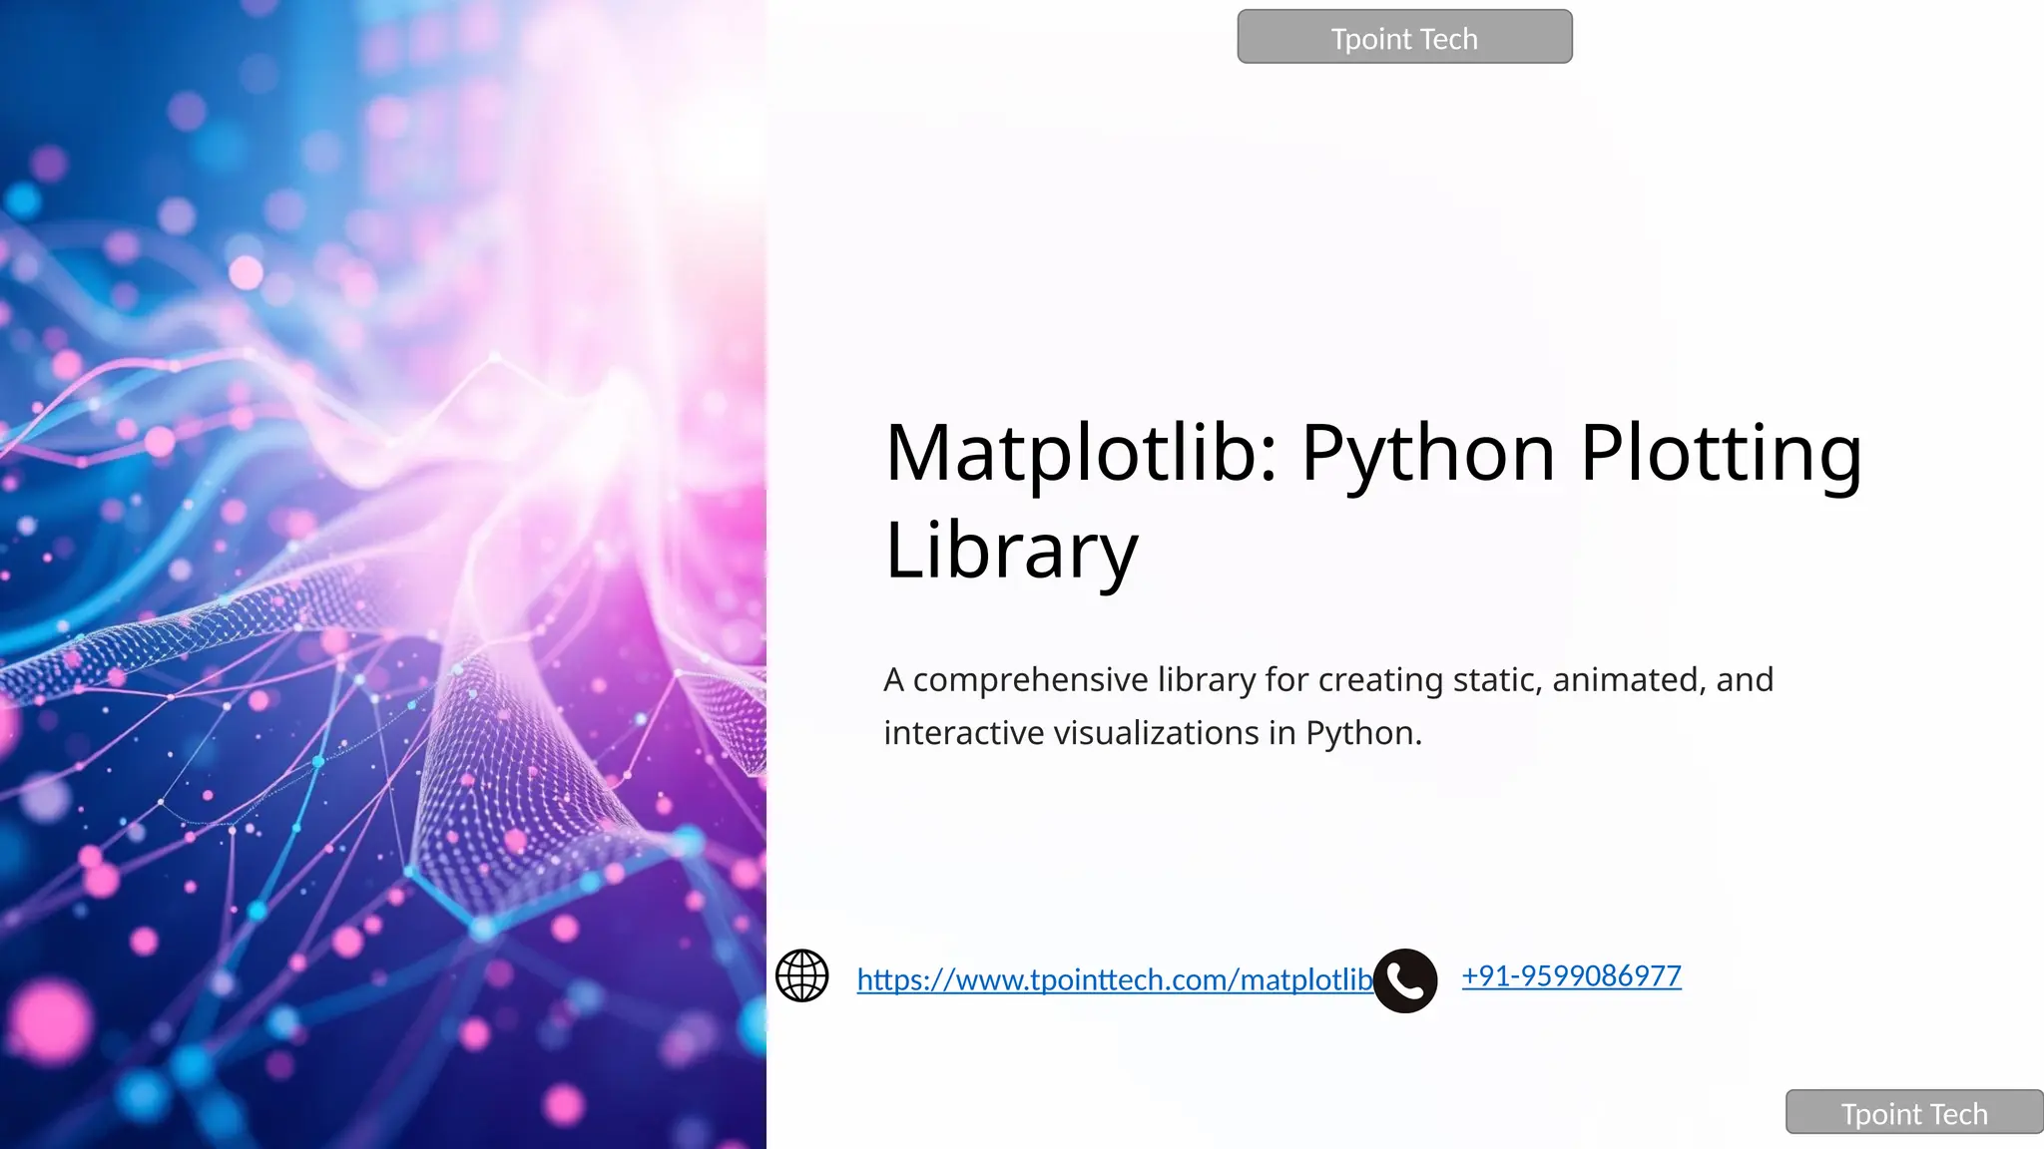Select the subtitle description paragraph
The image size is (2044, 1149).
[1327, 706]
